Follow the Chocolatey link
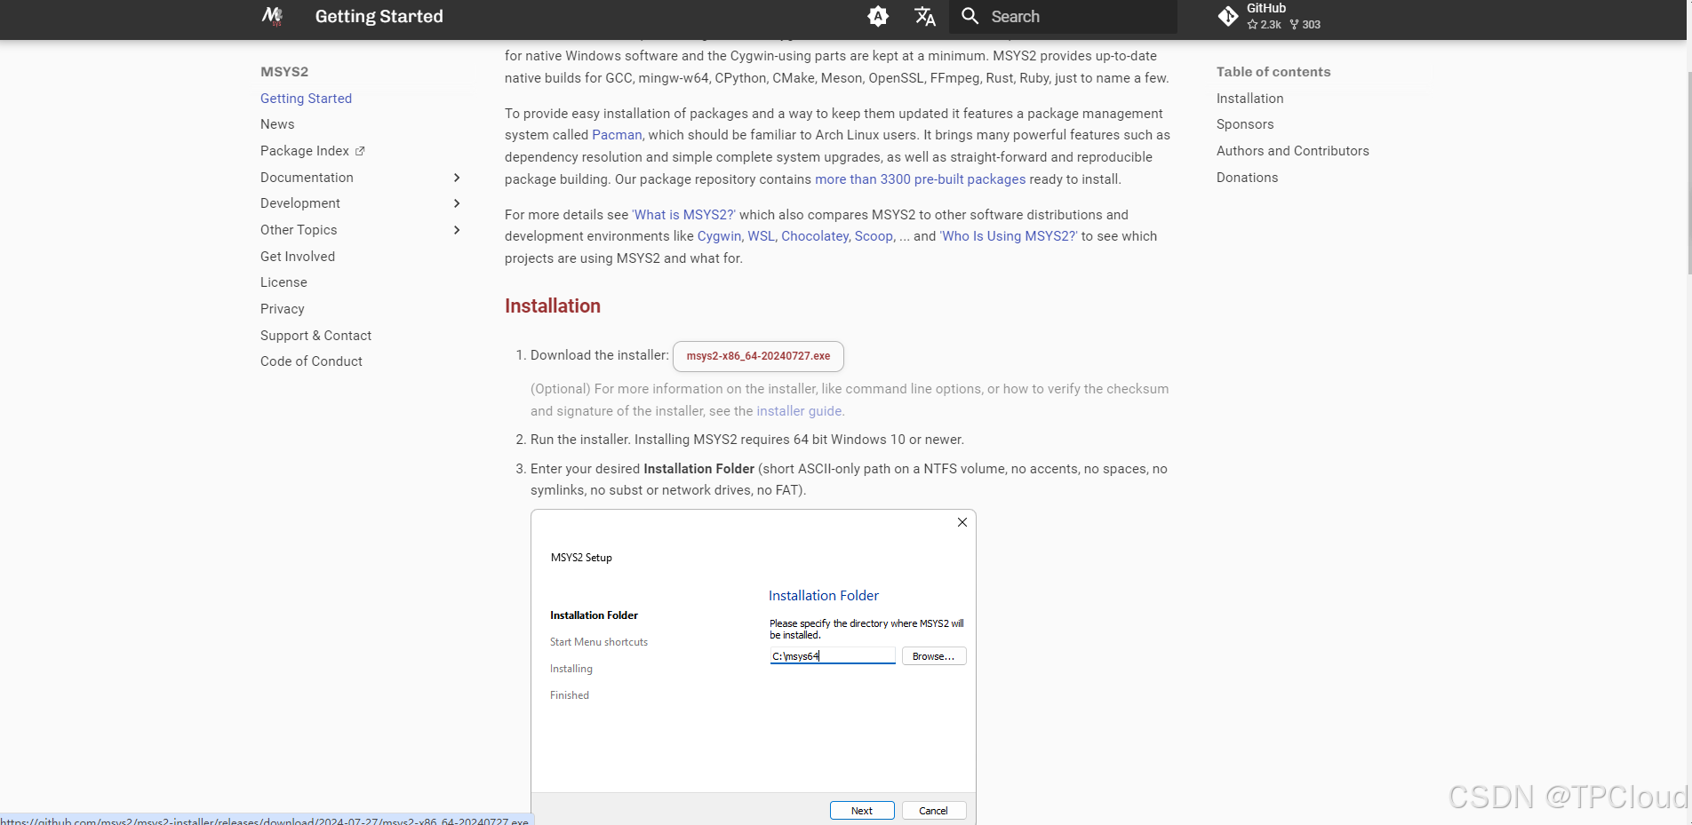The height and width of the screenshot is (825, 1692). point(815,236)
